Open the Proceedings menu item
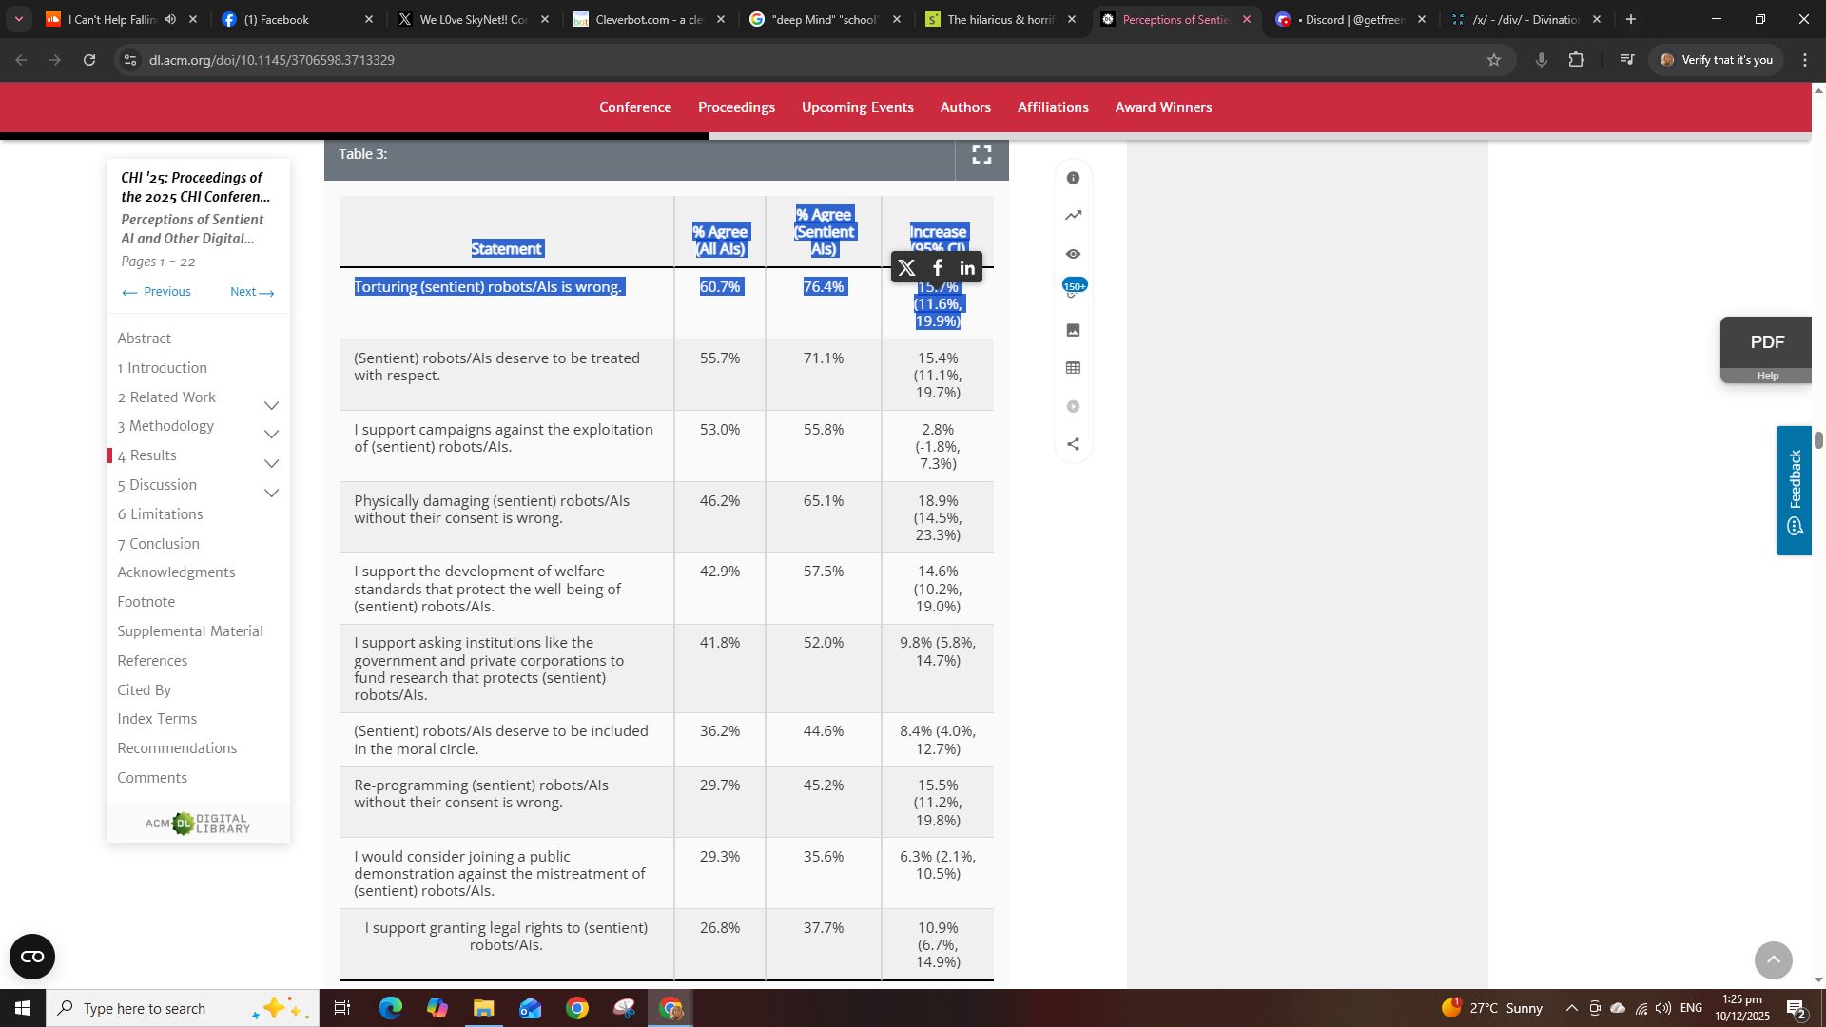 coord(736,107)
